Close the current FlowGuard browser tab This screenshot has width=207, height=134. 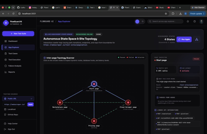[117, 7]
